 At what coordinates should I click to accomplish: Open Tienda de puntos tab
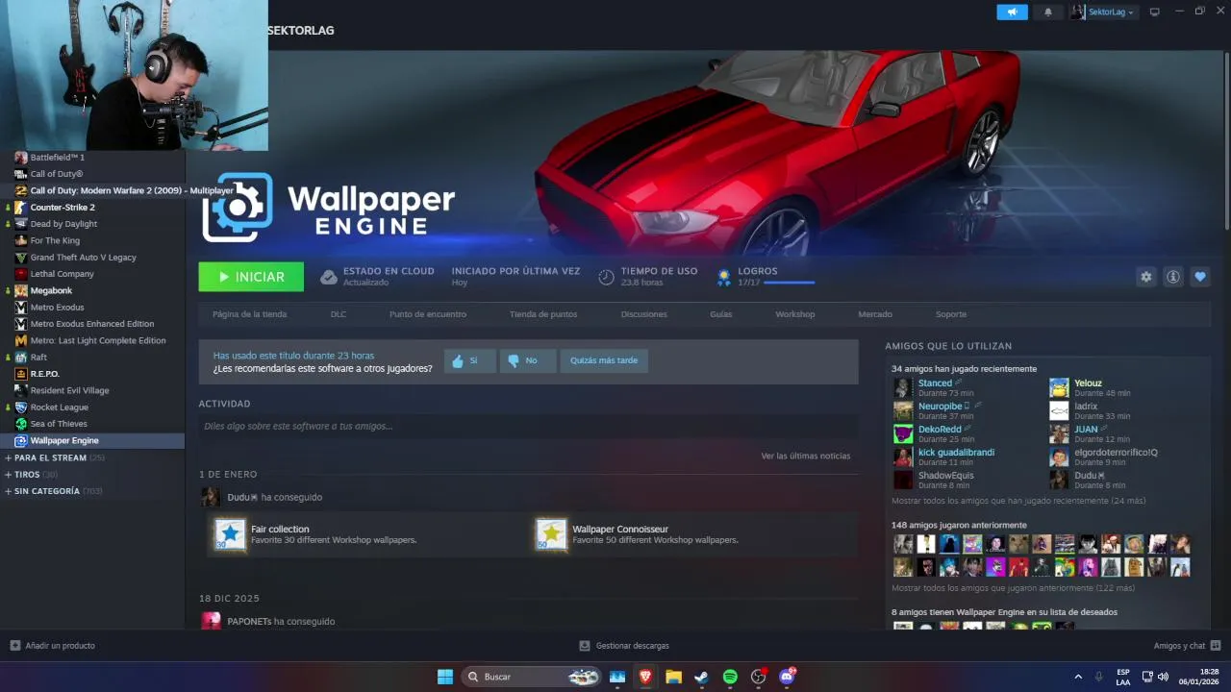543,314
